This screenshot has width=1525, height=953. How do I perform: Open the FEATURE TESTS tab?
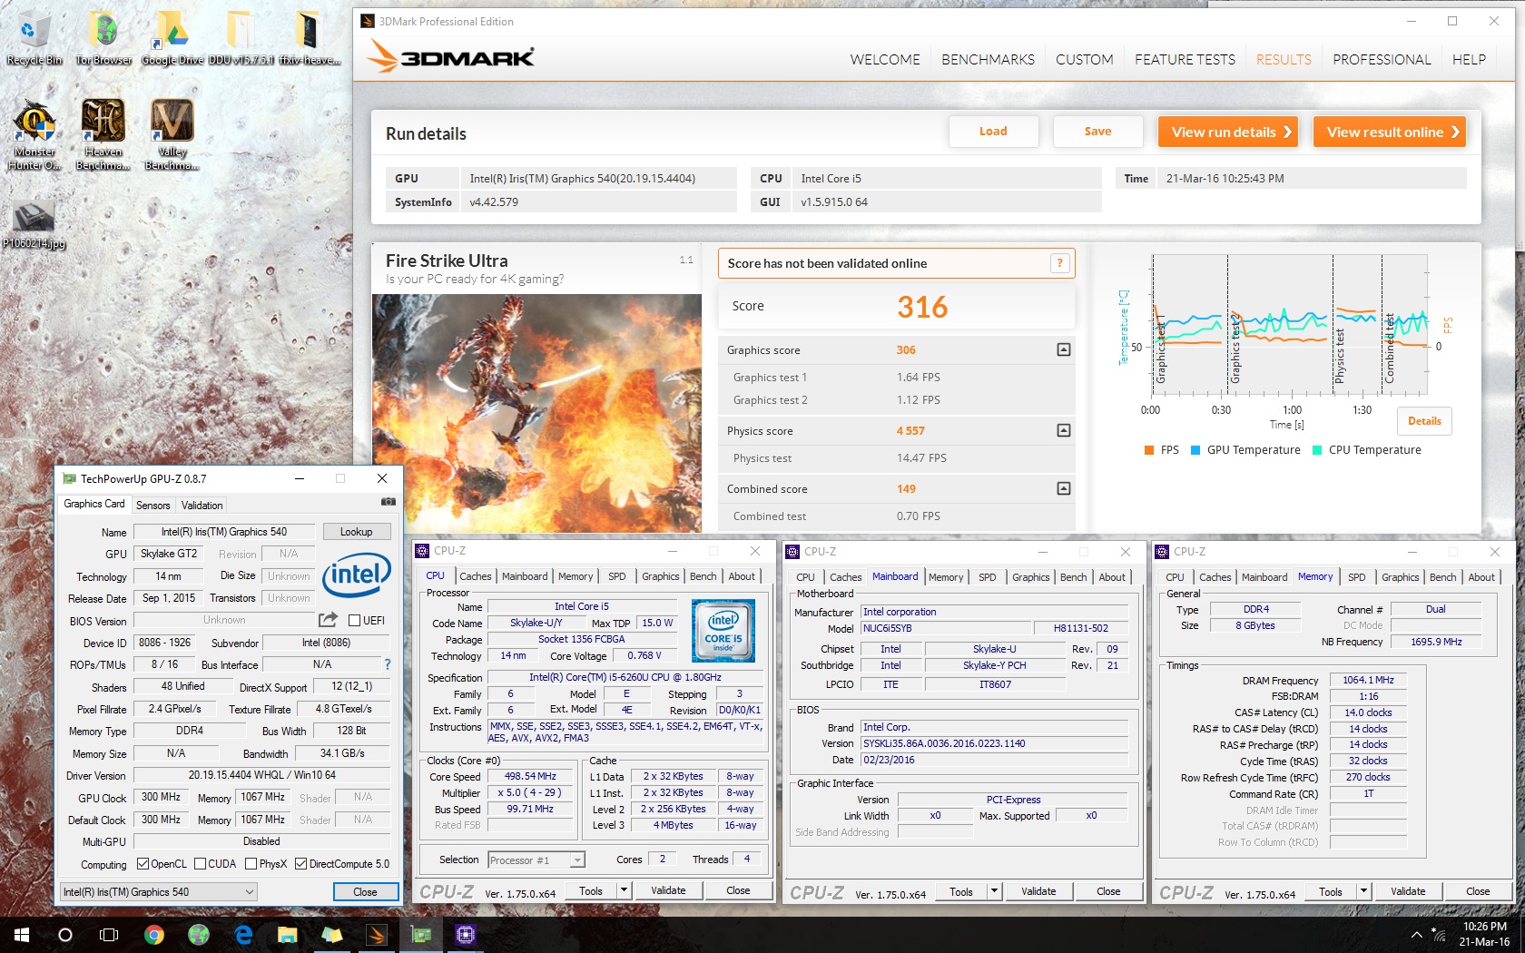1185,60
